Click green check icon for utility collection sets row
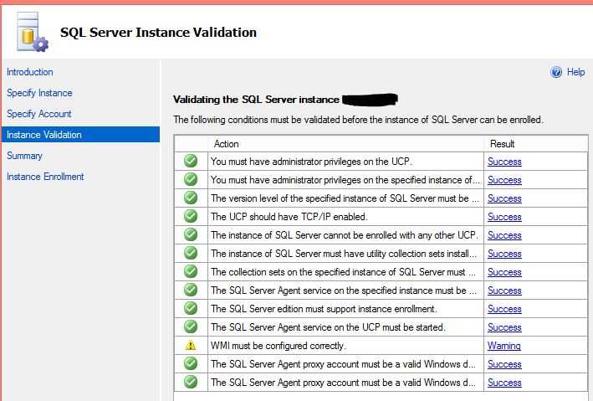This screenshot has height=401, width=593. coord(191,253)
